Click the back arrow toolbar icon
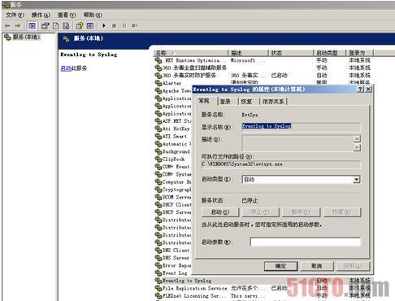395x301 pixels. pos(7,26)
